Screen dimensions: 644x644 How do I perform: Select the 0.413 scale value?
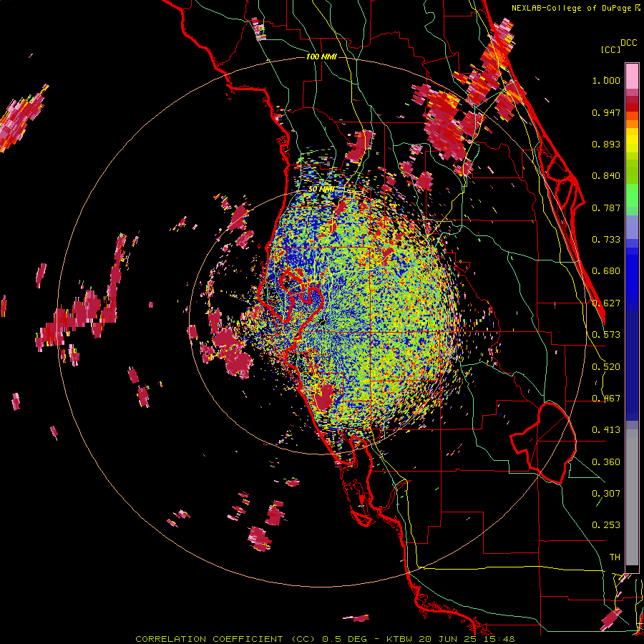tap(606, 430)
